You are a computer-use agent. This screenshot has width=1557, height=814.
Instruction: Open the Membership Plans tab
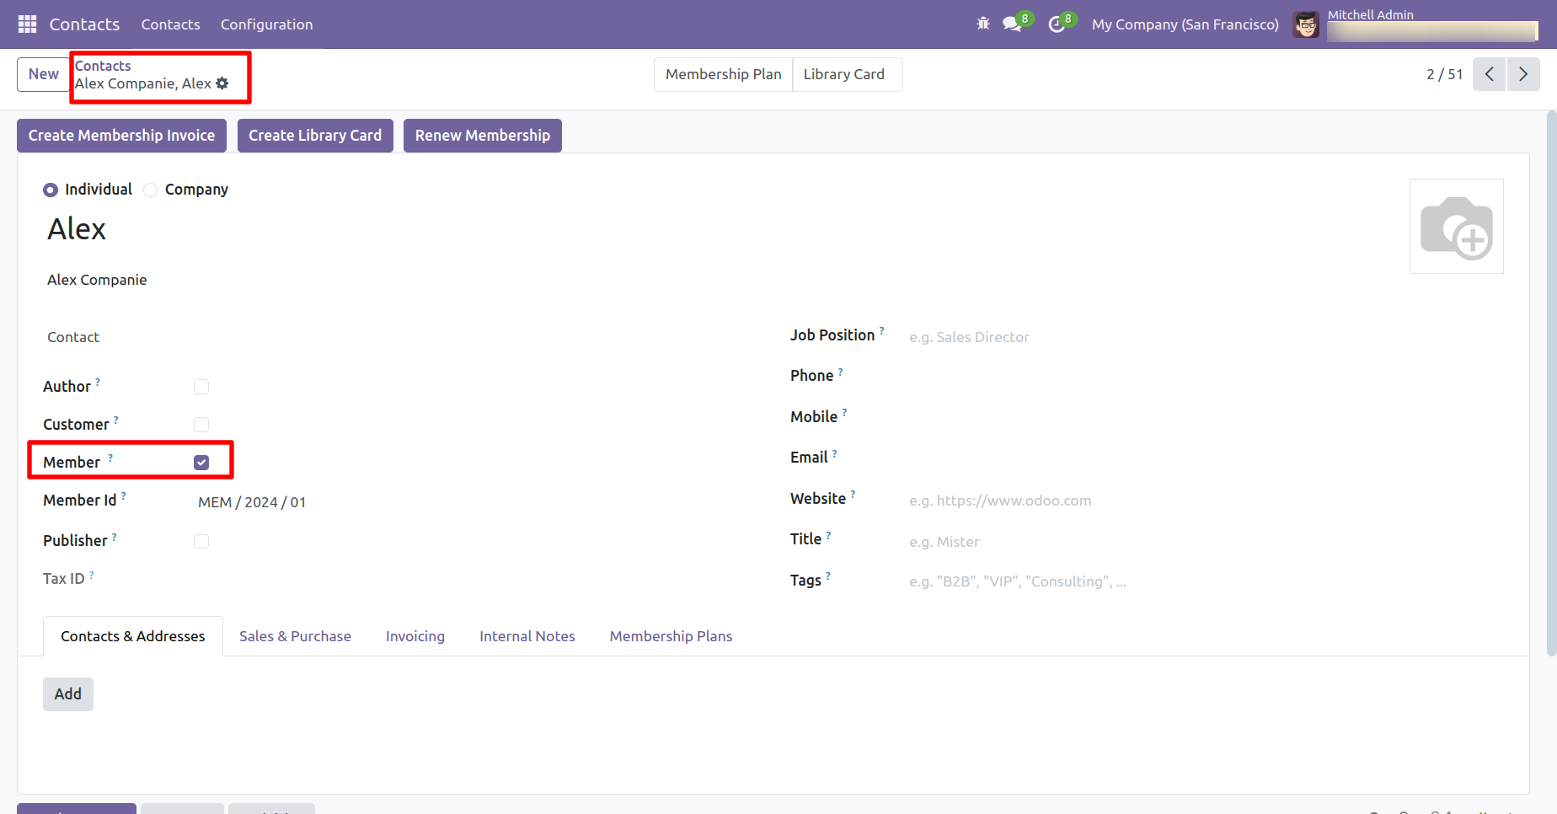(x=671, y=636)
